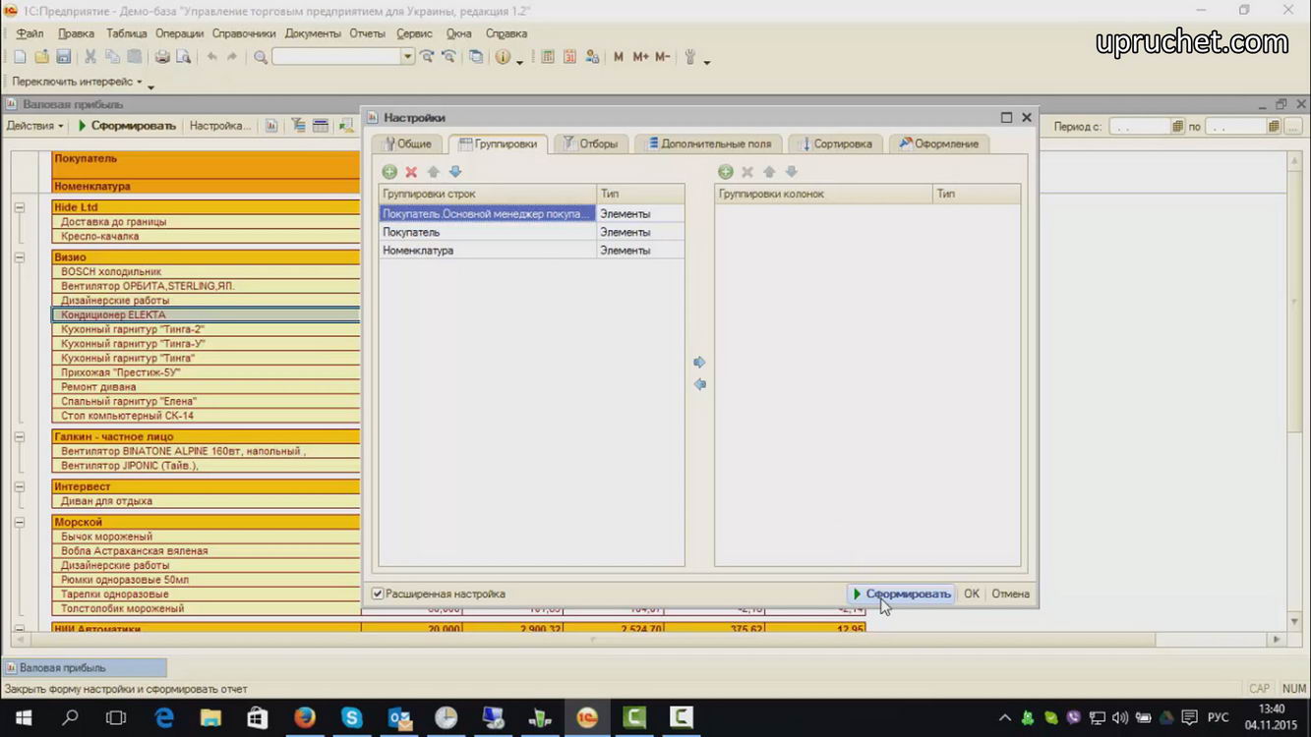Click the toolbar search text field

click(x=336, y=57)
